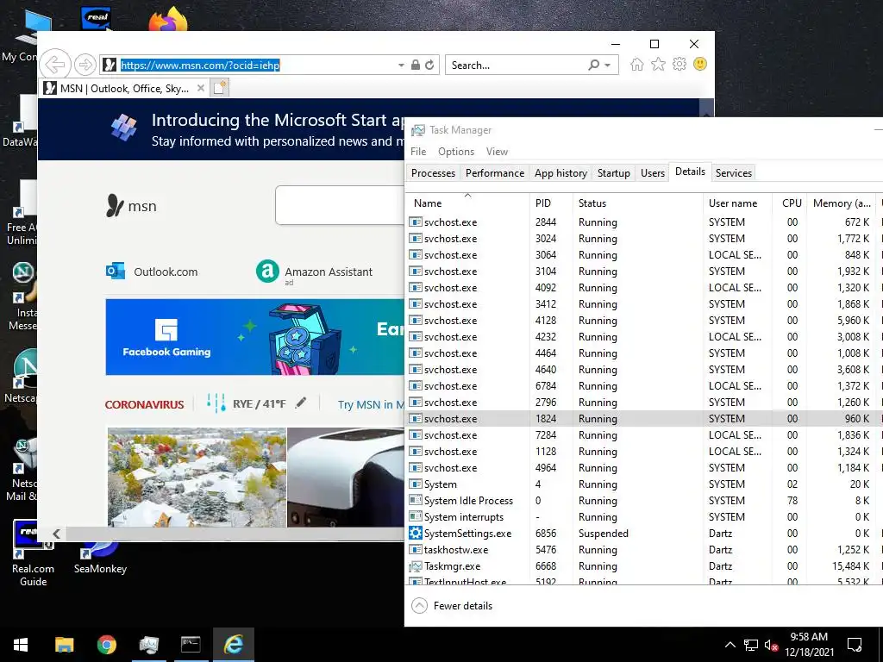This screenshot has height=662, width=883.
Task: Click the Task Manager taskbar icon
Action: (148, 645)
